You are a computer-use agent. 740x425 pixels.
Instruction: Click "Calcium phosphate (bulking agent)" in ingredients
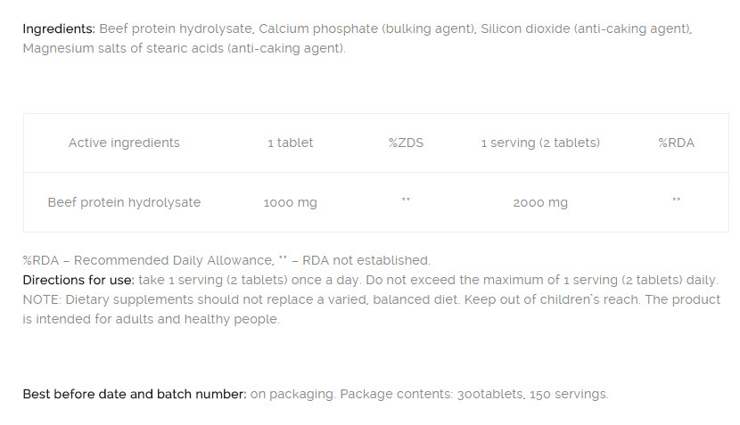coord(367,29)
